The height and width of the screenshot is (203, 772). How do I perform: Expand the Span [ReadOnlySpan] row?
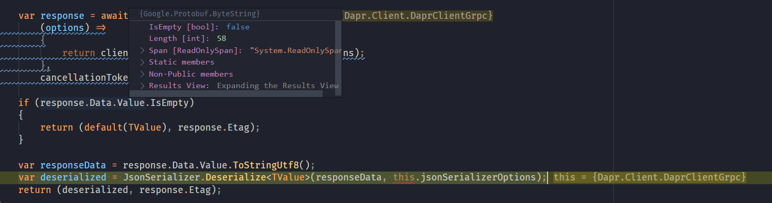point(142,50)
